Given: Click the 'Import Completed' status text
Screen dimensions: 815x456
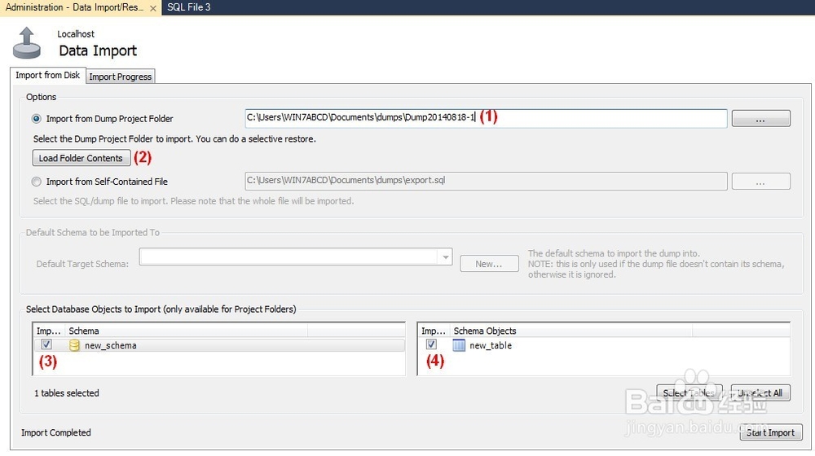Looking at the screenshot, I should tap(56, 432).
